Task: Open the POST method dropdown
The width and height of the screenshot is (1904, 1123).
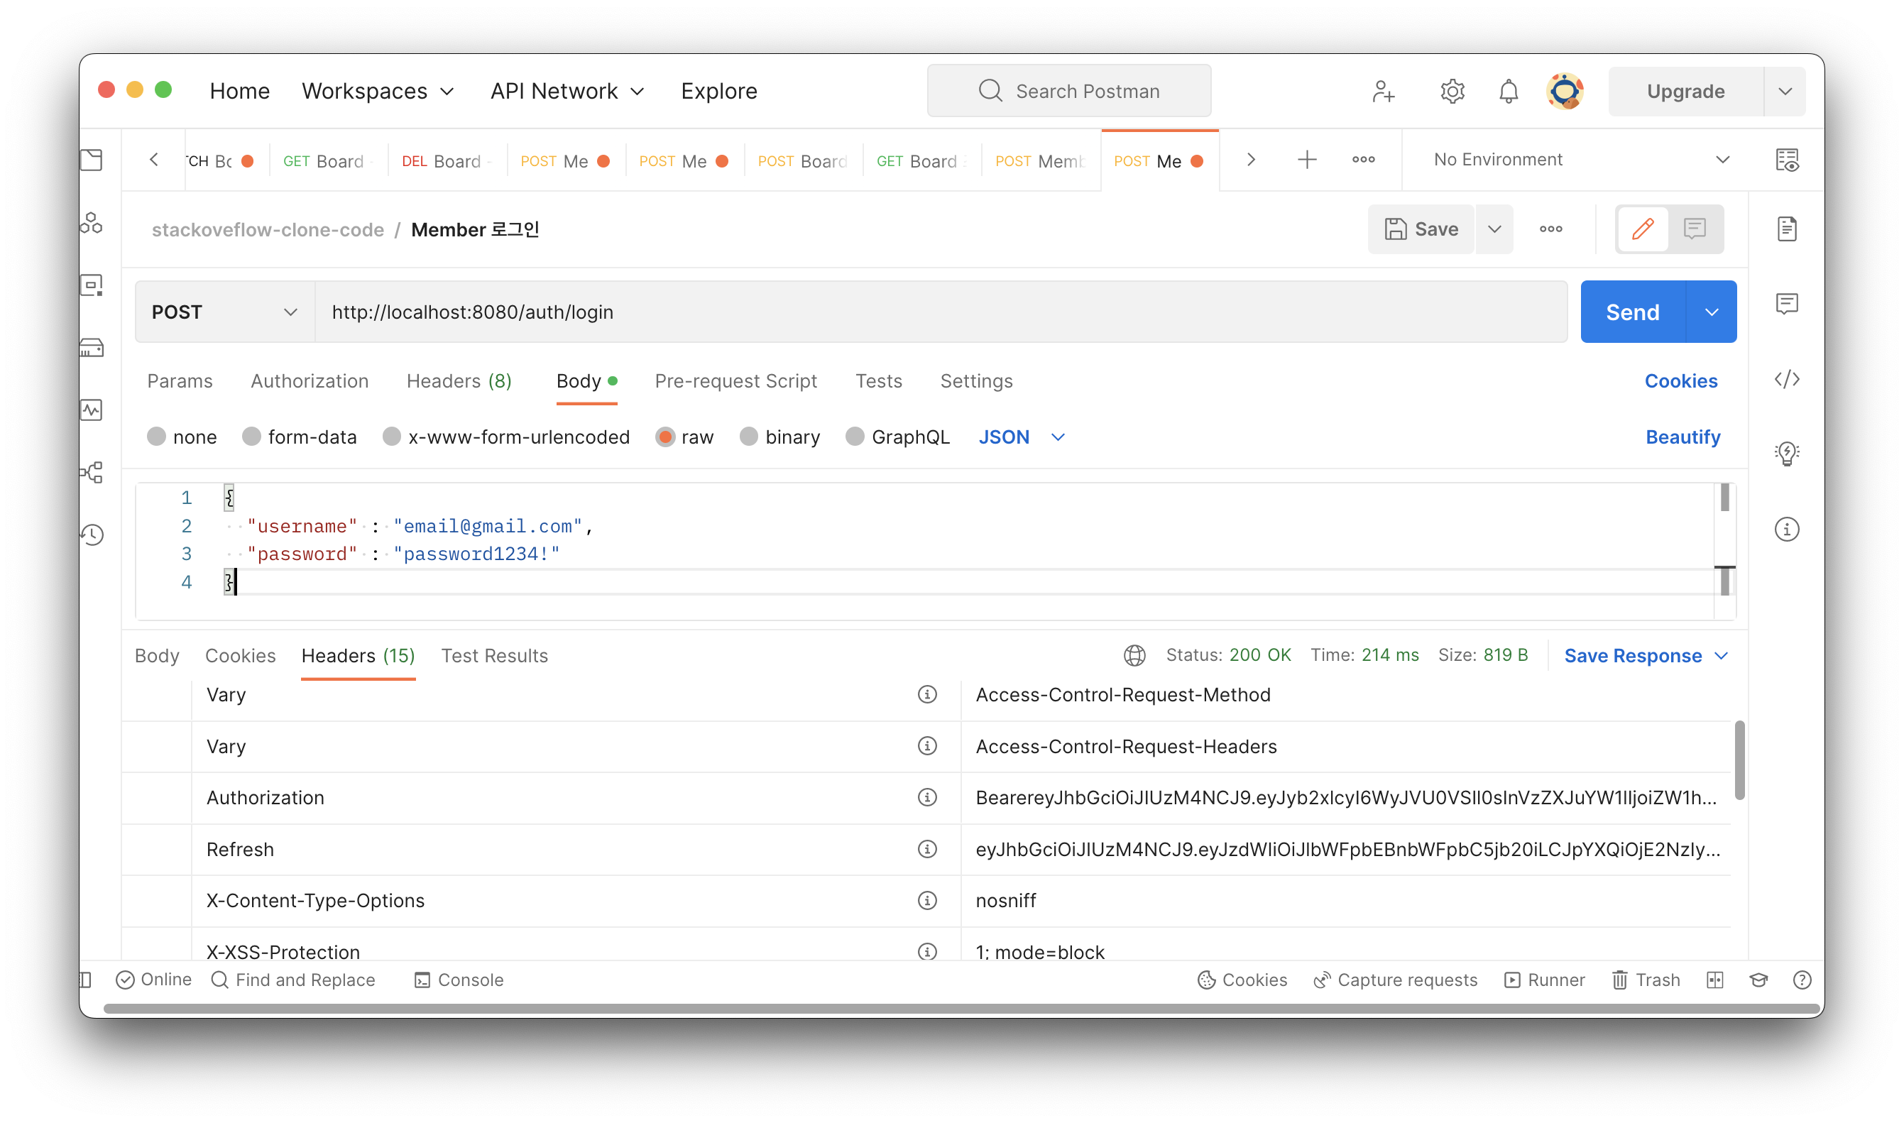Action: tap(225, 312)
